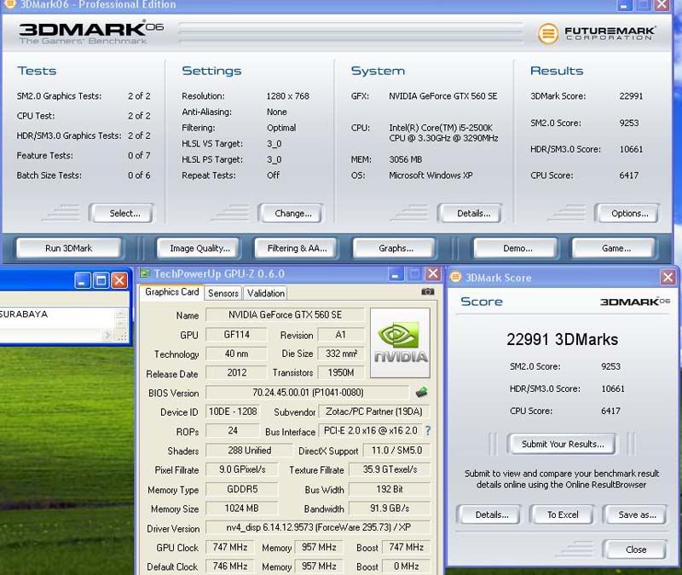Click the Release Date 2012 field

[x=236, y=372]
